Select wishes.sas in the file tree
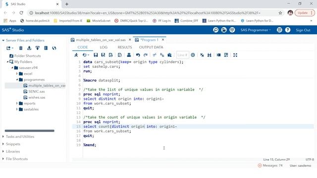Screen dimensions: 317x178 click(x=37, y=97)
